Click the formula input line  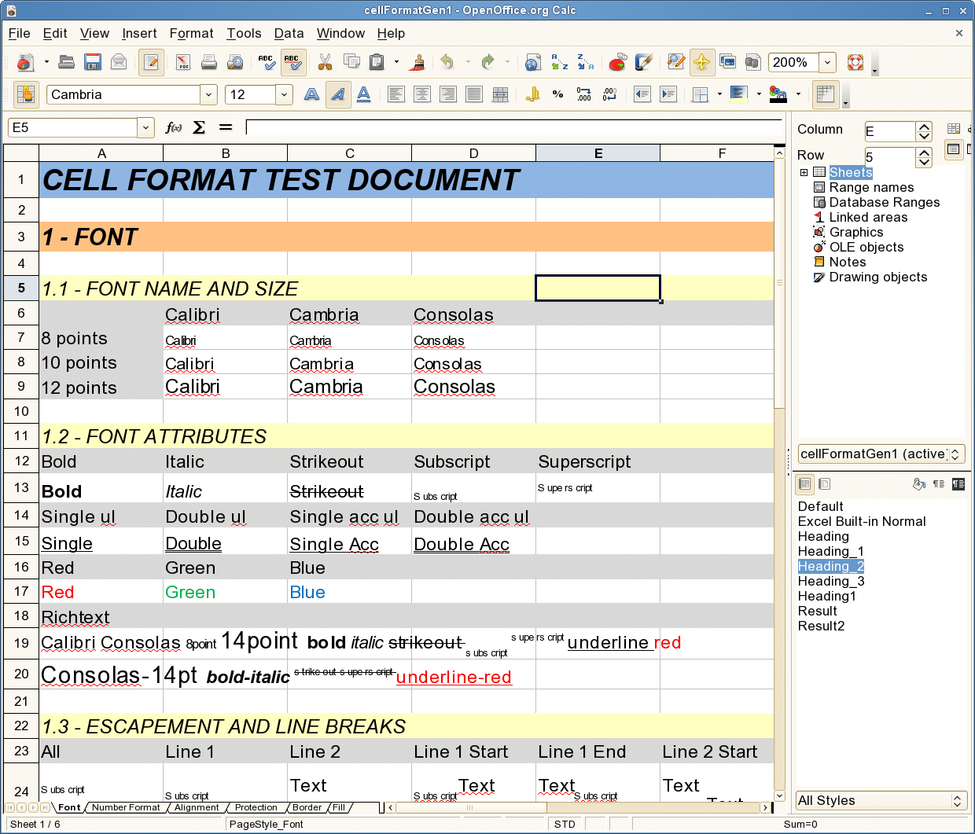[x=514, y=127]
